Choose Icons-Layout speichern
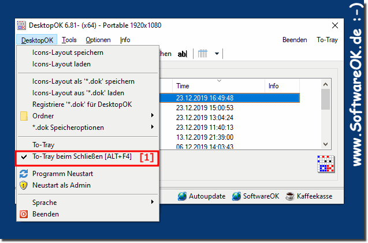368x243 pixels. [x=68, y=53]
